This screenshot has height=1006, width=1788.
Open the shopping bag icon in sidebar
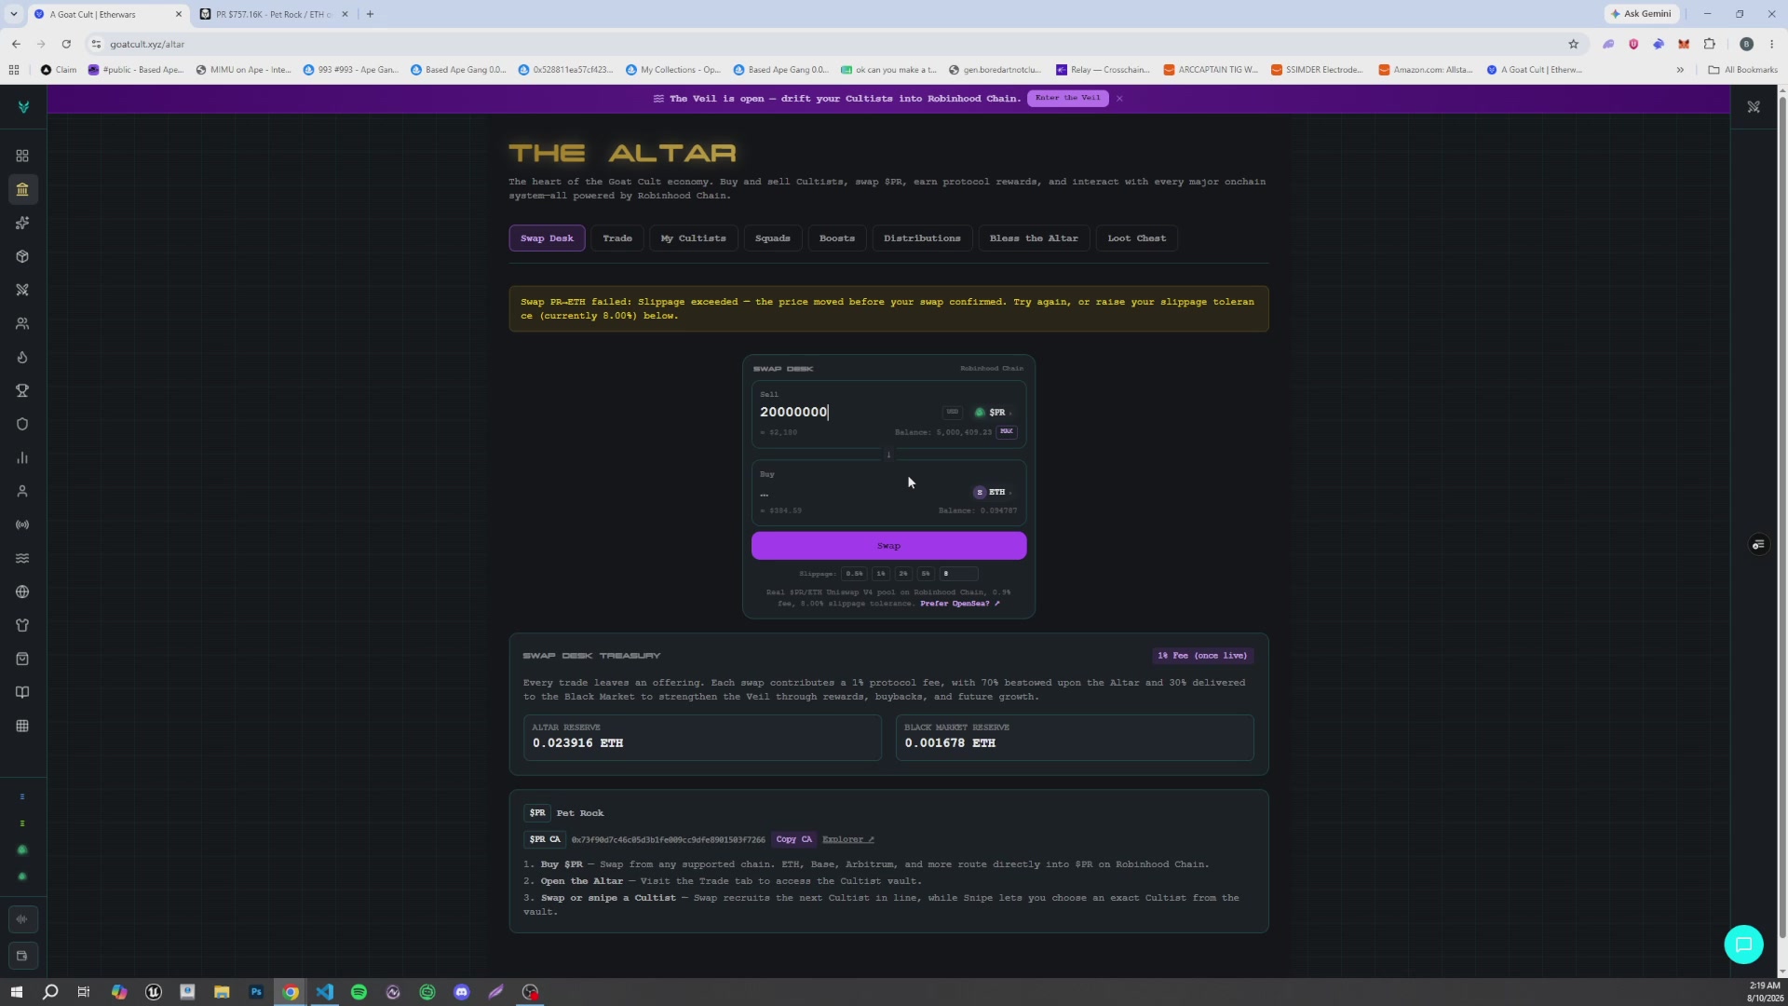(22, 659)
